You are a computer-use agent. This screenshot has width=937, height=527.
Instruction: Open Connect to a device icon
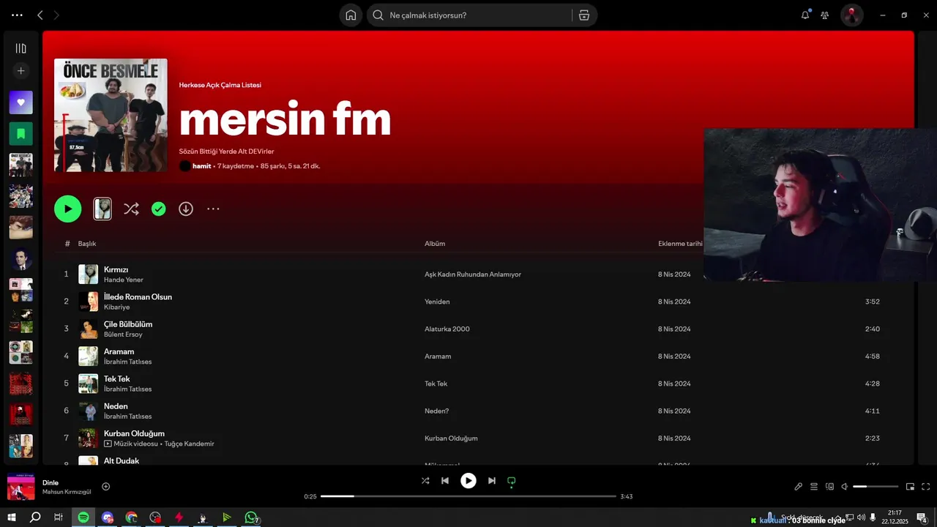coord(829,487)
